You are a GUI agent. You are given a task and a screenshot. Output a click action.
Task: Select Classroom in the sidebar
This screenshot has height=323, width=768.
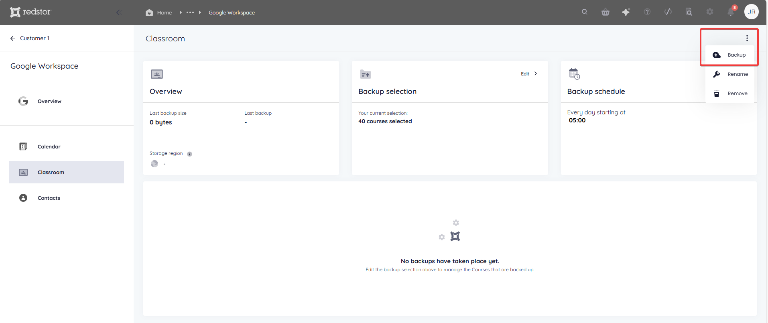pyautogui.click(x=67, y=172)
